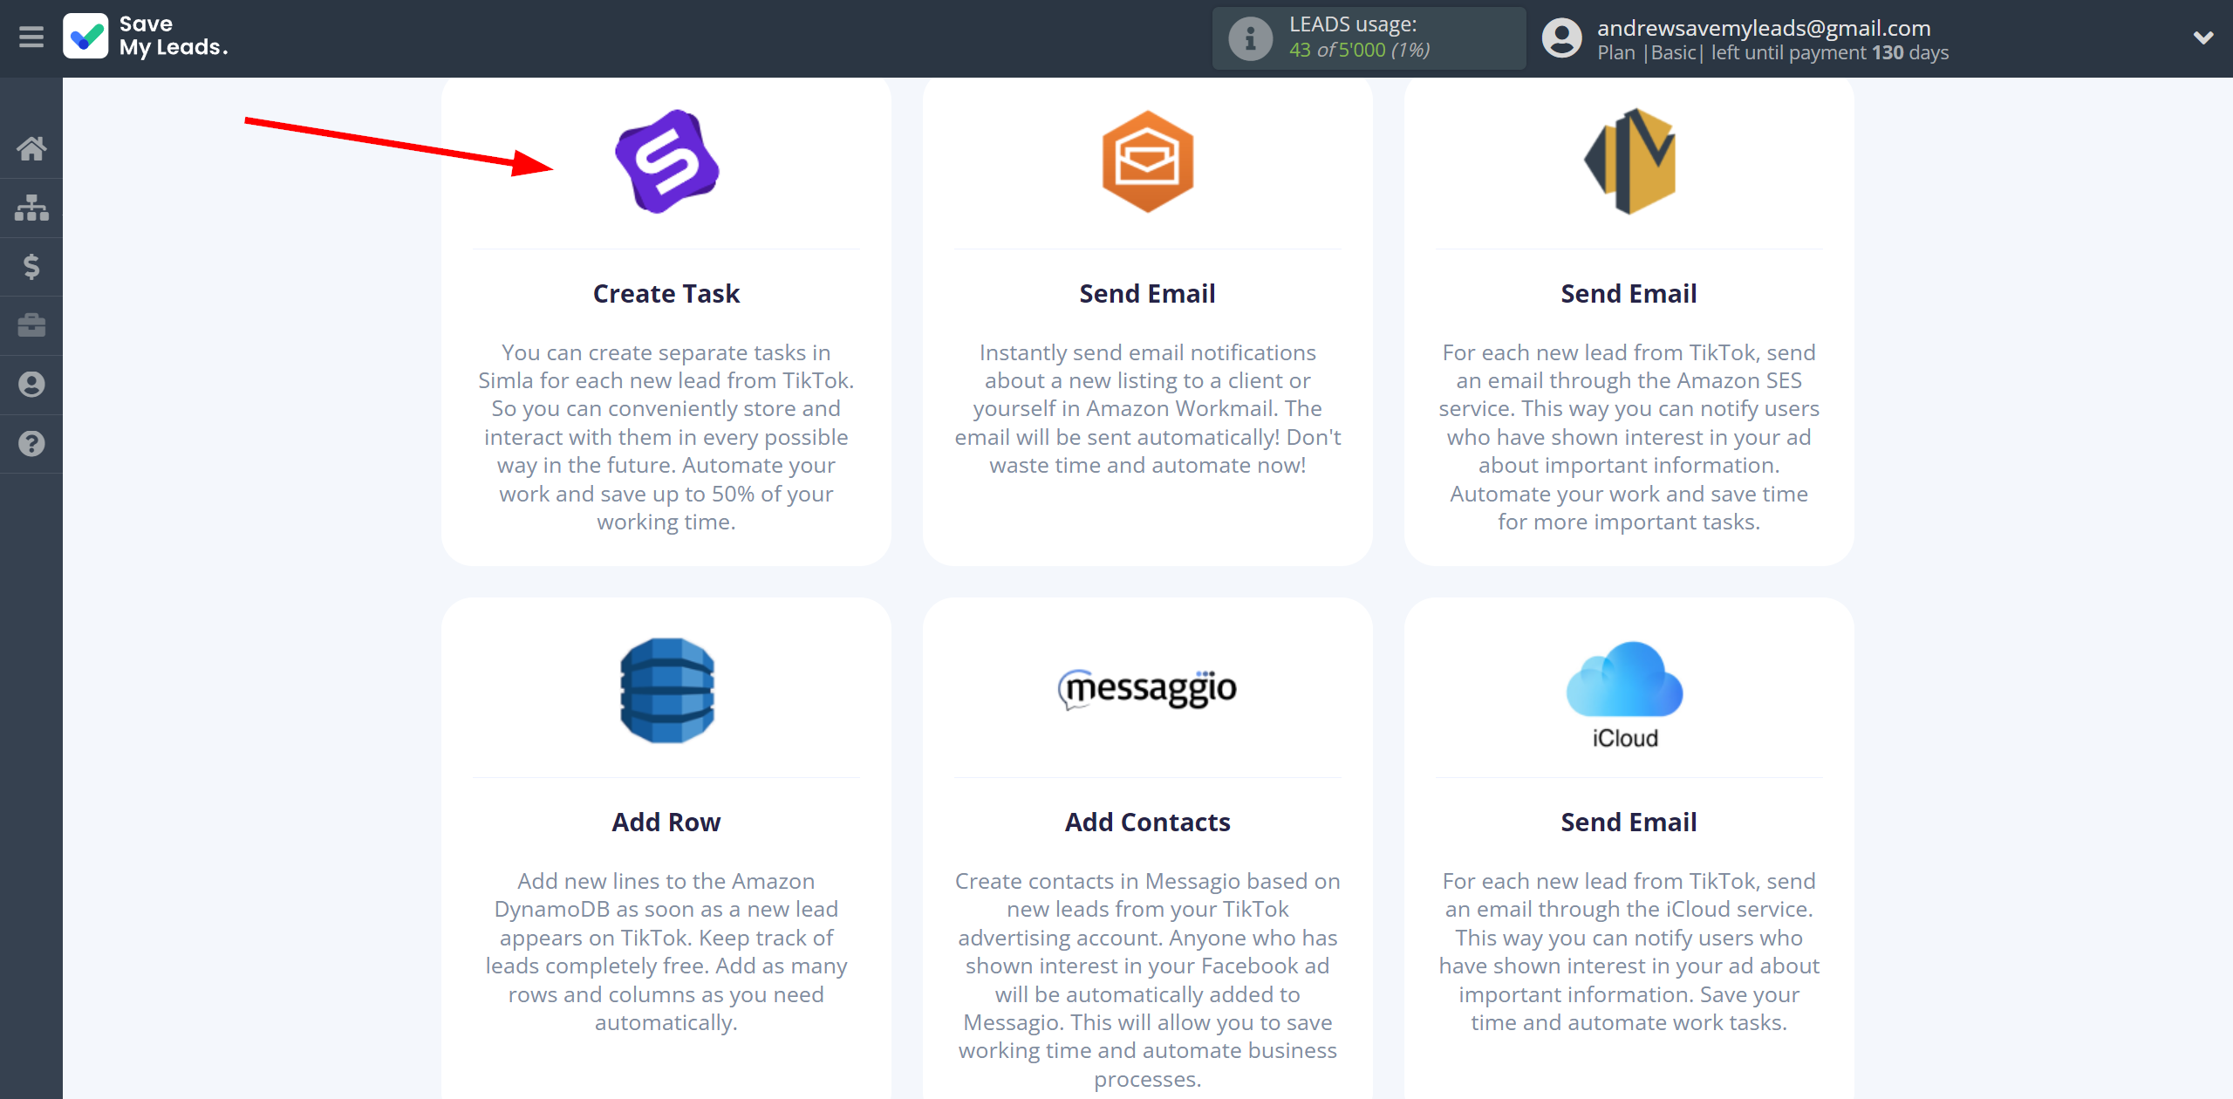Click the Amazon Workmail description text
This screenshot has width=2233, height=1099.
pyautogui.click(x=1148, y=409)
